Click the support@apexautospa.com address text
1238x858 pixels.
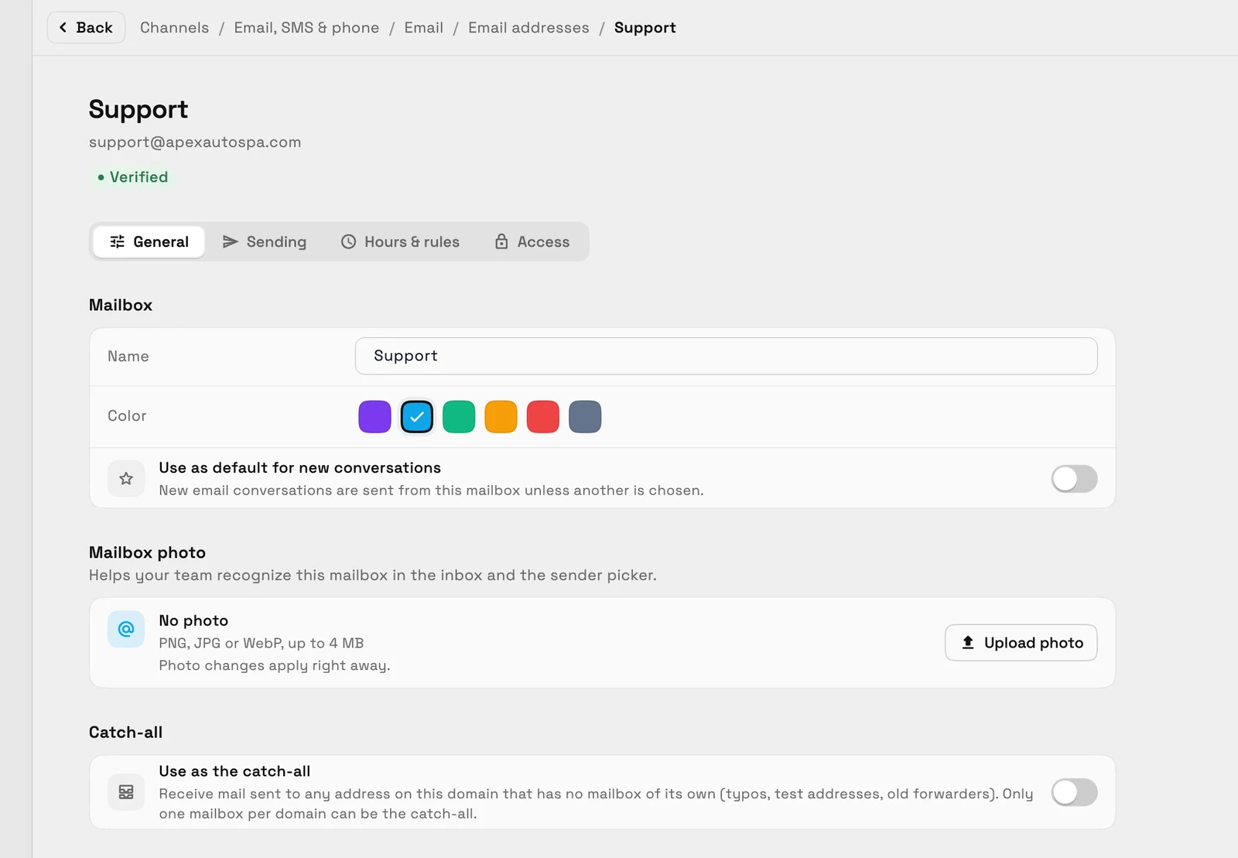coord(195,142)
